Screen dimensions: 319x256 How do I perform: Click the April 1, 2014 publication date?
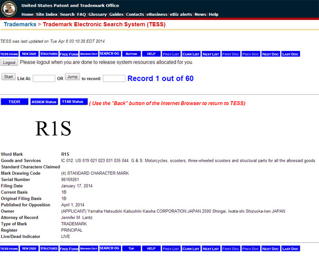click(73, 205)
